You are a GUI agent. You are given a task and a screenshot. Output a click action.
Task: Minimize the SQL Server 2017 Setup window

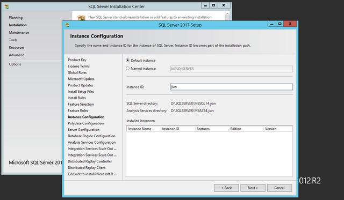[271, 24]
